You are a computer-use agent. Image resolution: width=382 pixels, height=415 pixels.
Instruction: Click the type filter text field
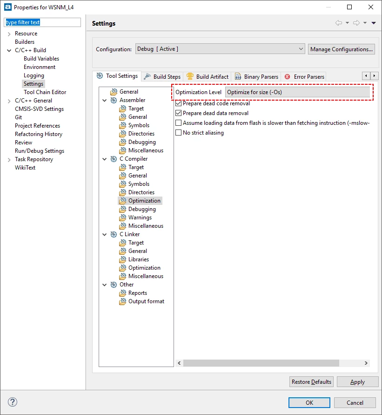point(42,22)
